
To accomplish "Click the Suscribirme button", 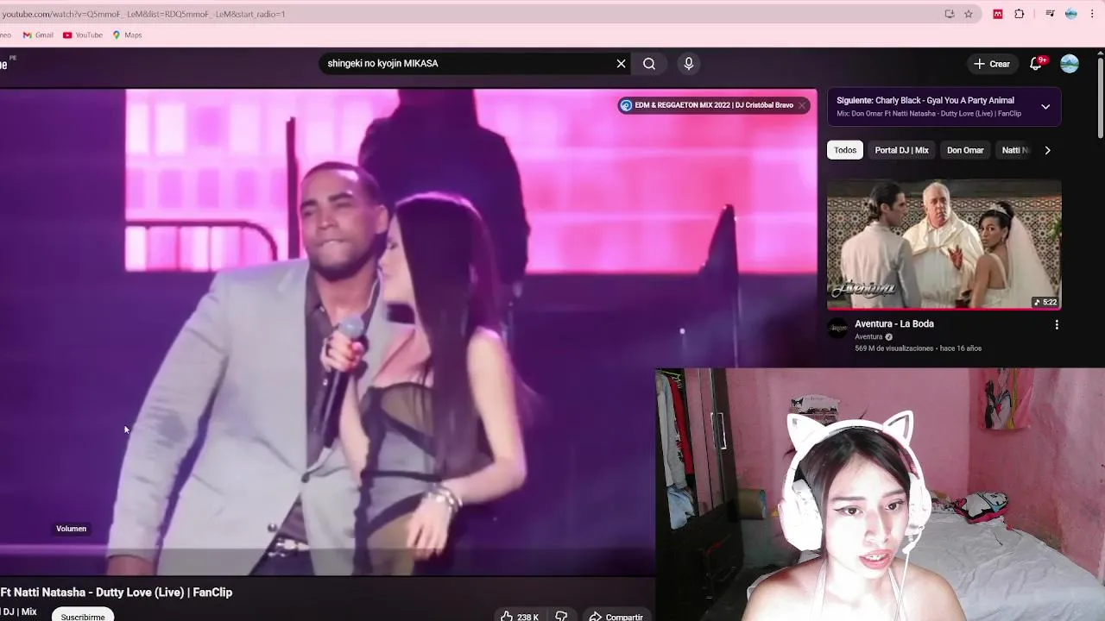I will click(x=83, y=617).
